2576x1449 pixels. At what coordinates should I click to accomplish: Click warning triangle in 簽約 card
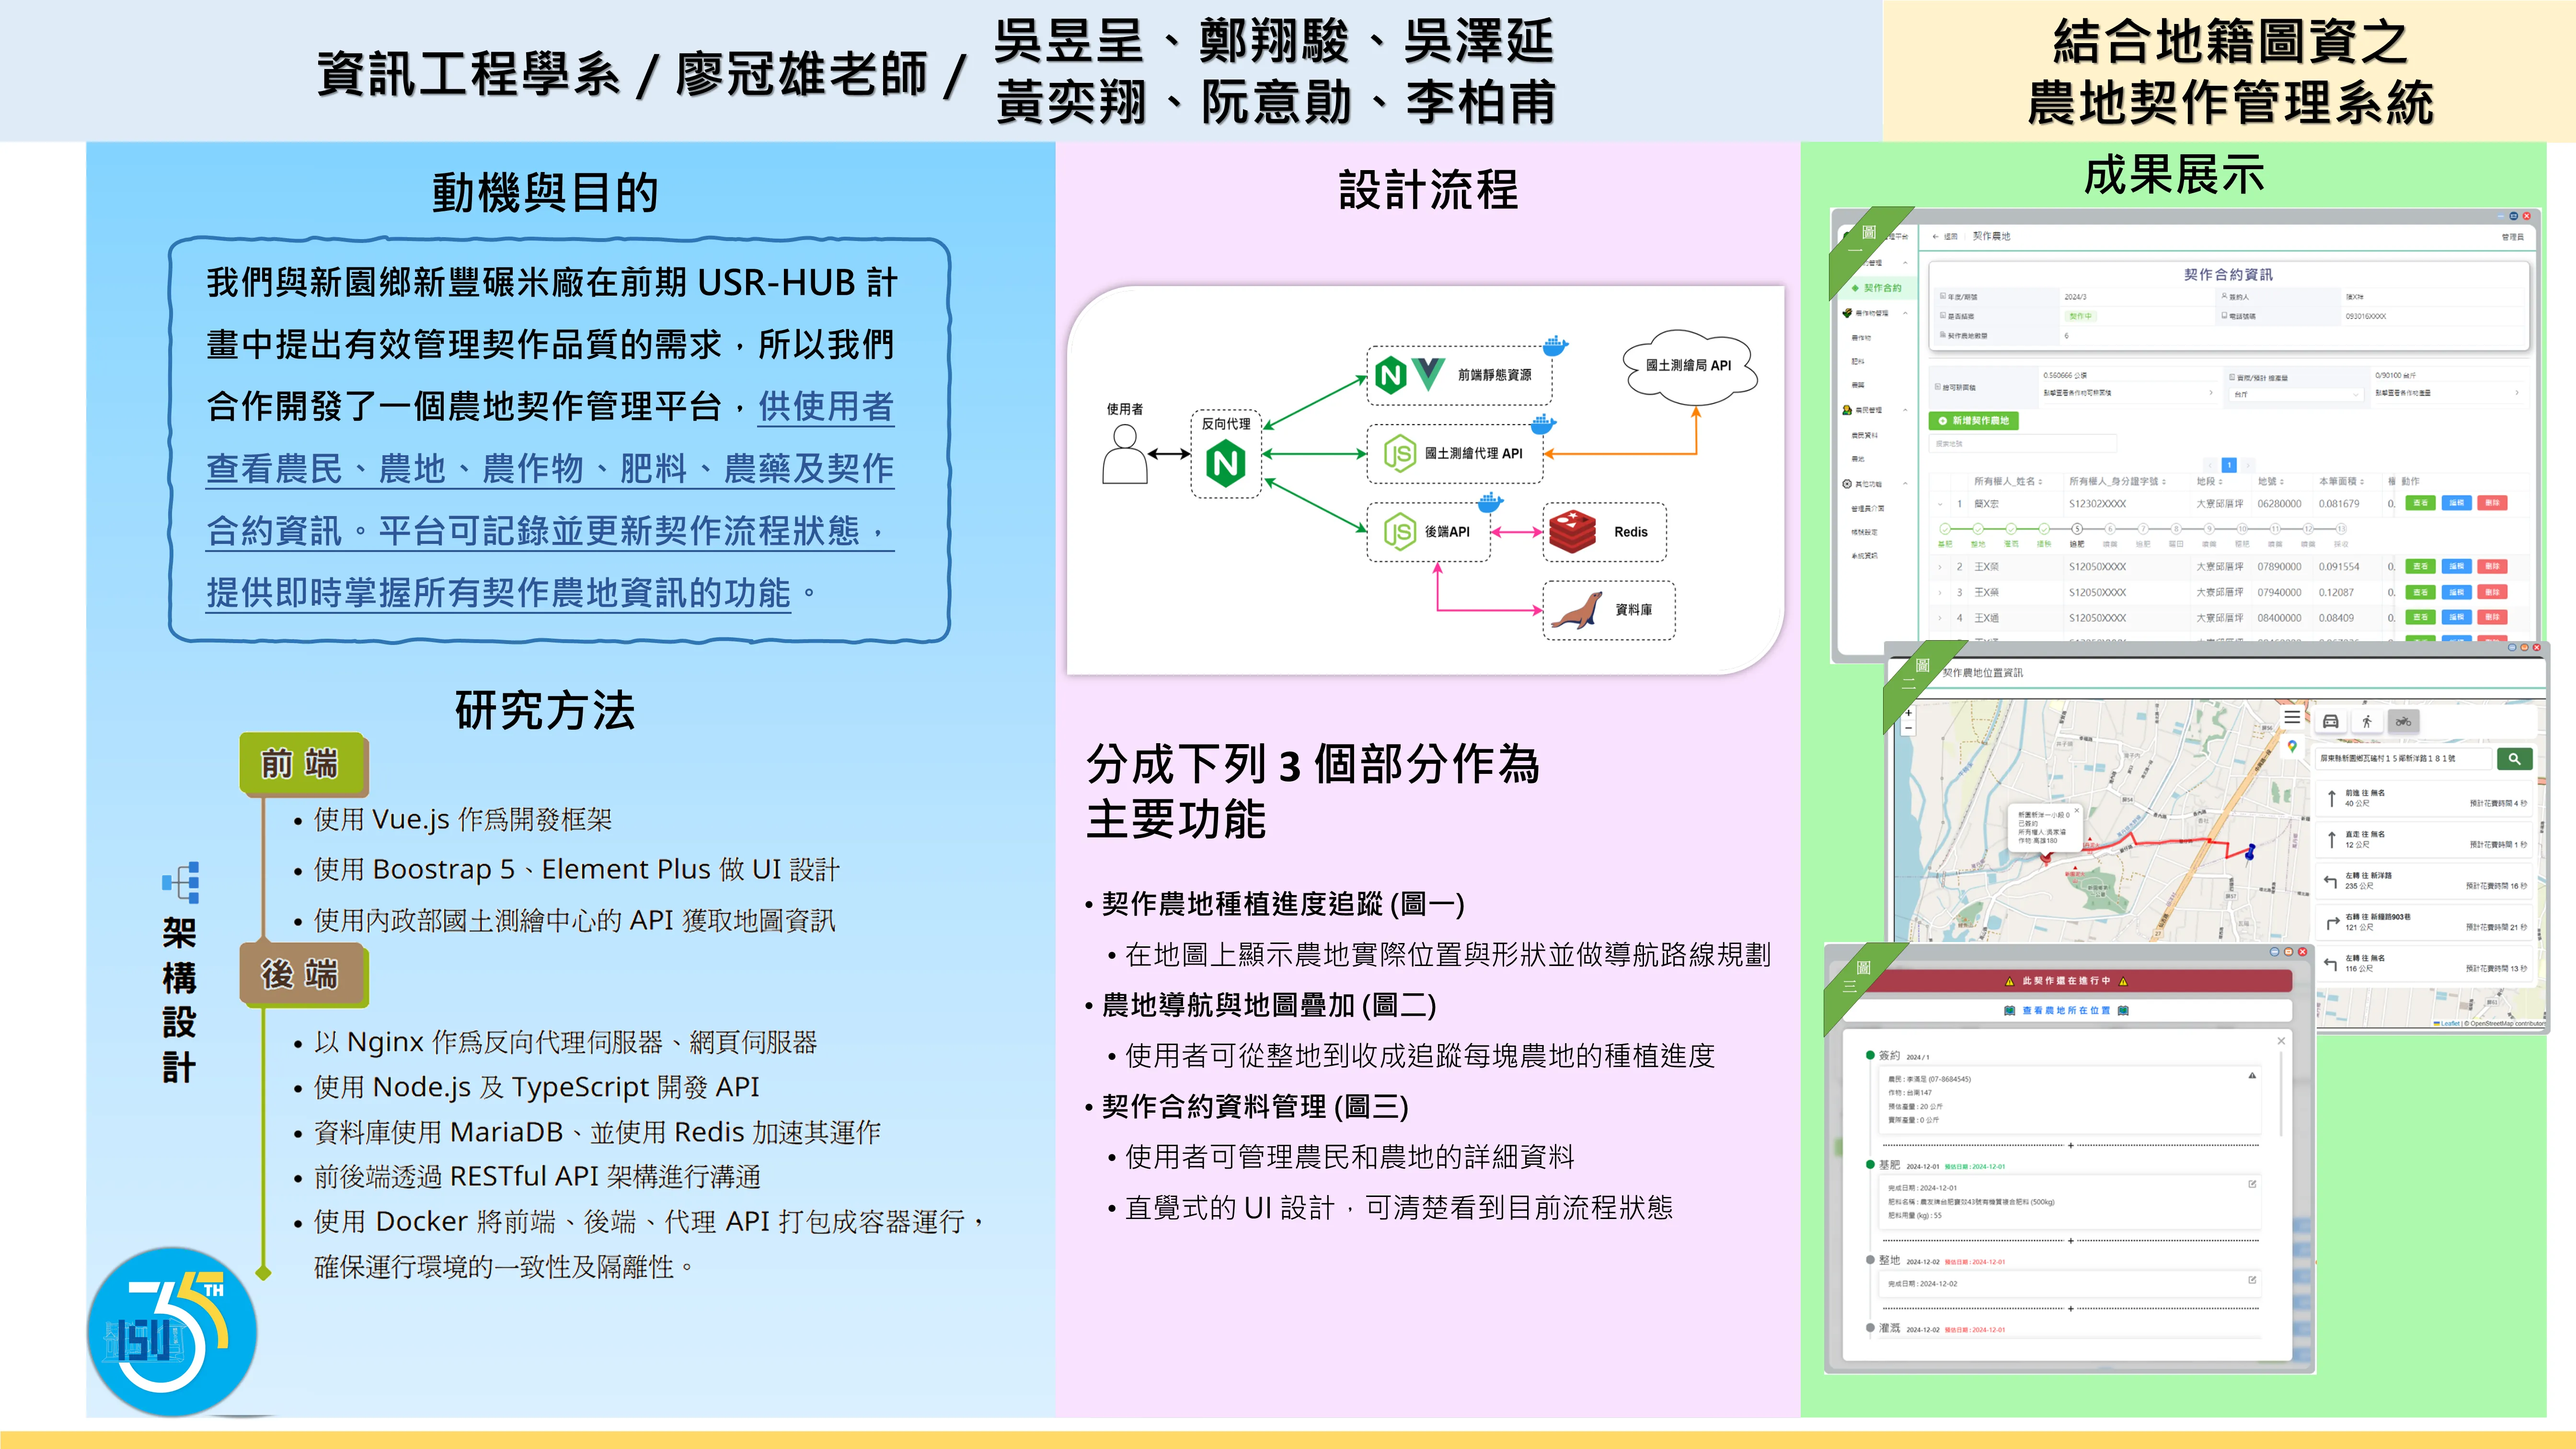(x=2252, y=1076)
